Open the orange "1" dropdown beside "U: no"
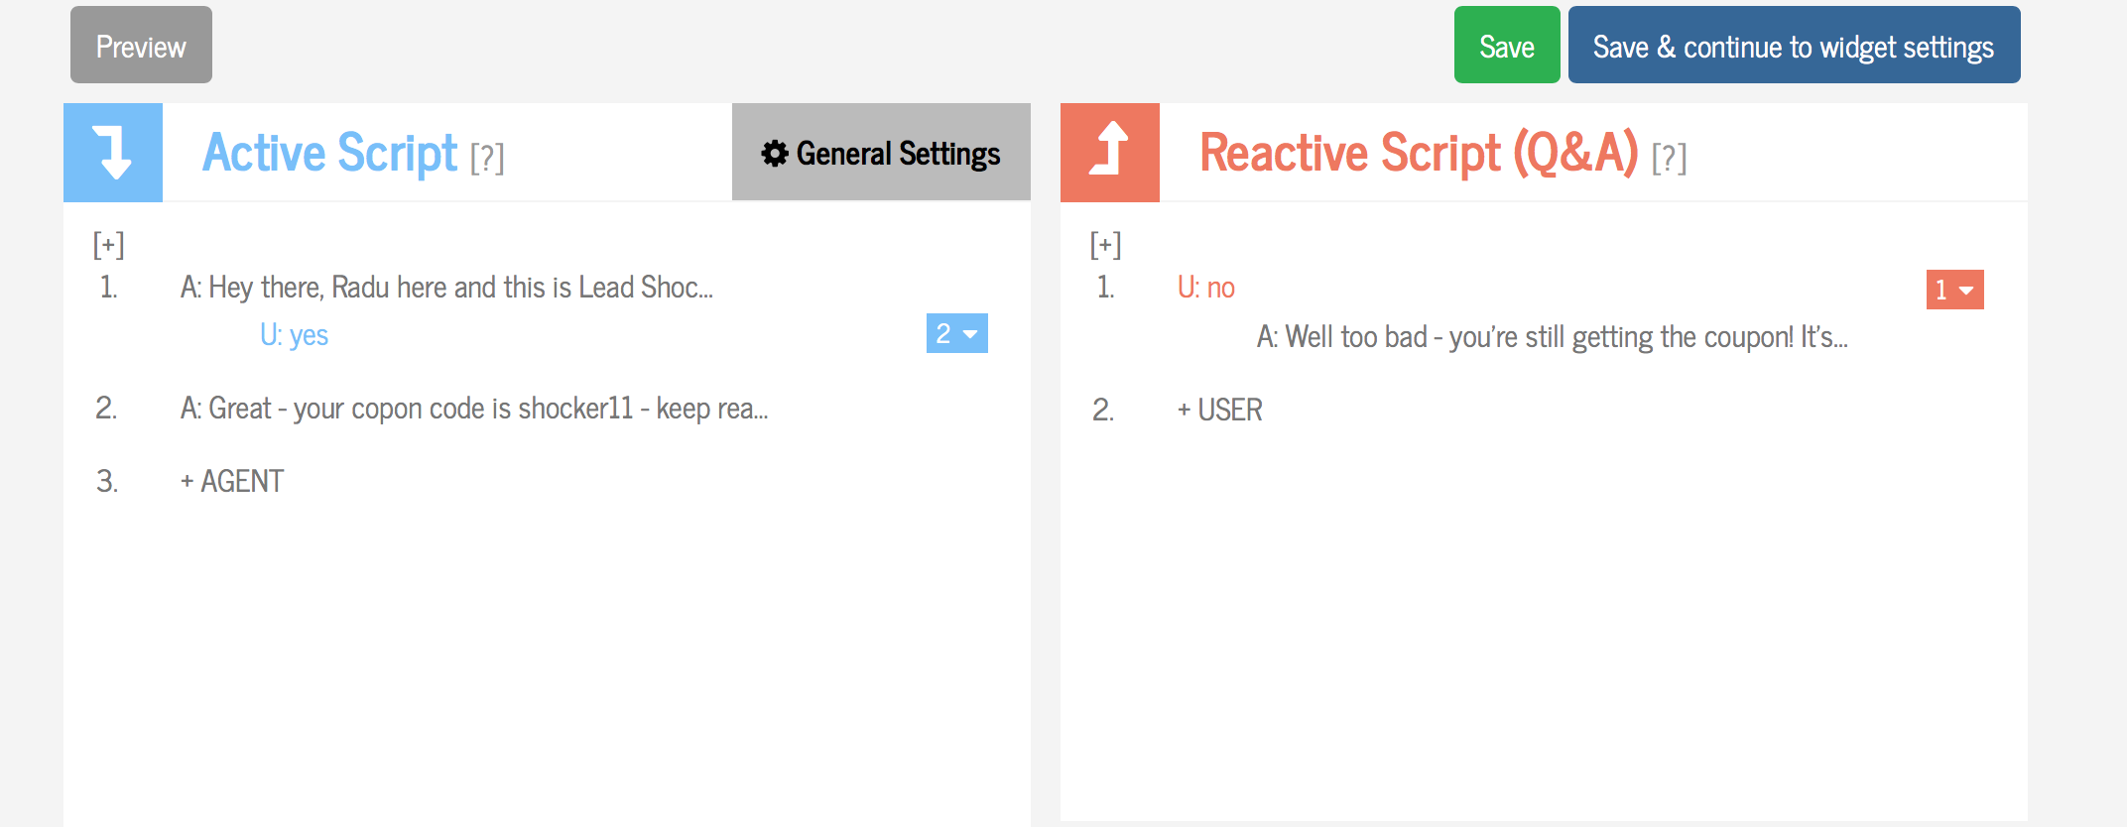Screen dimensions: 2127x827 pos(1953,290)
